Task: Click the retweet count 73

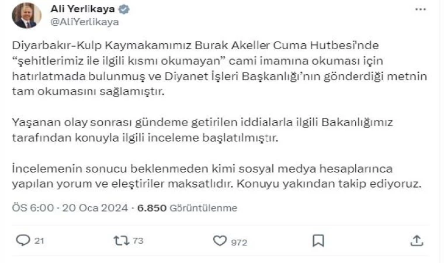Action: pyautogui.click(x=137, y=241)
